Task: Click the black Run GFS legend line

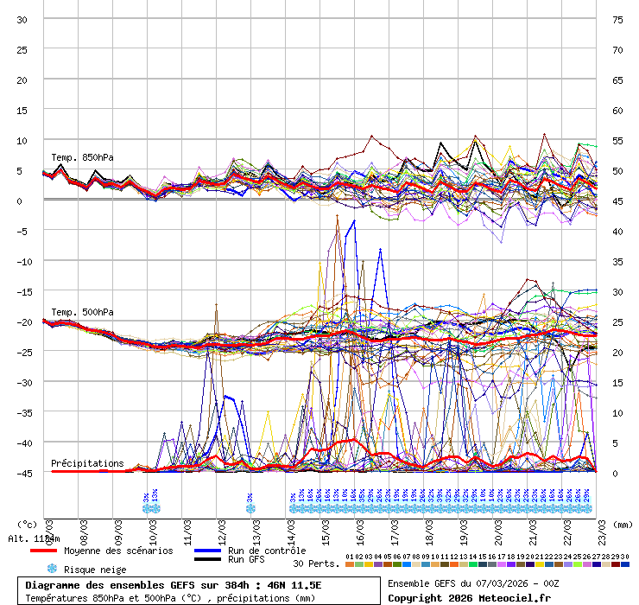Action: [208, 560]
